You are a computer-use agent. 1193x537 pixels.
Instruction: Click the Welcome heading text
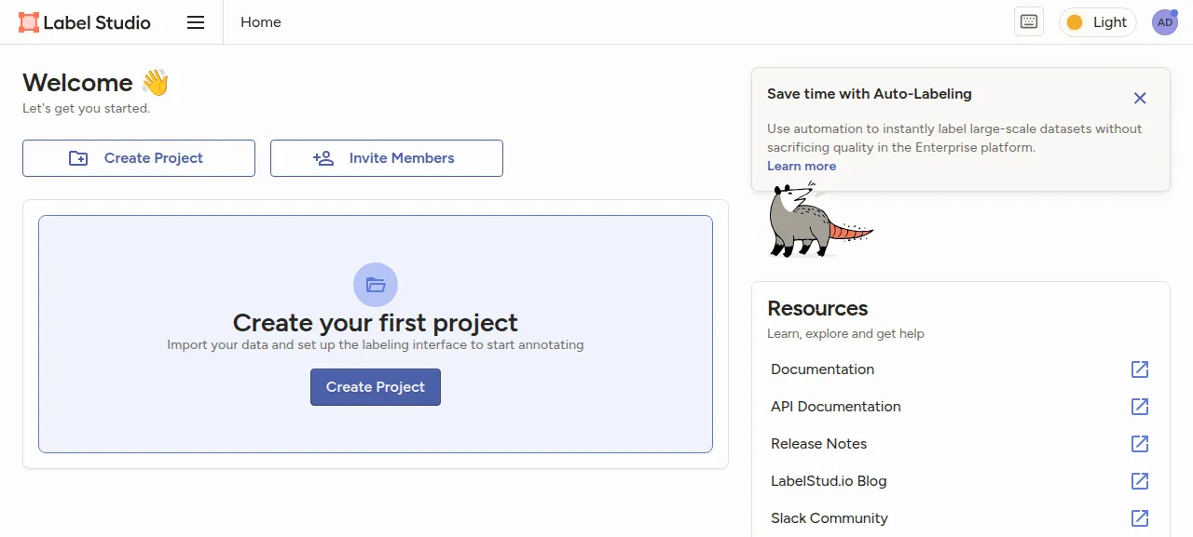[x=77, y=83]
